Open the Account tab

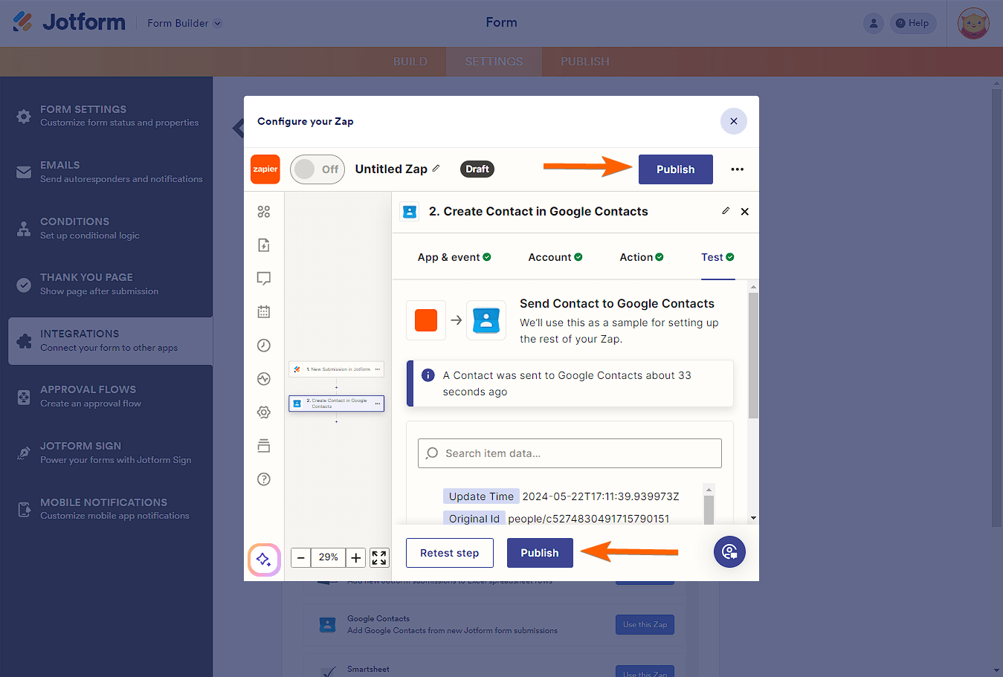pos(555,257)
